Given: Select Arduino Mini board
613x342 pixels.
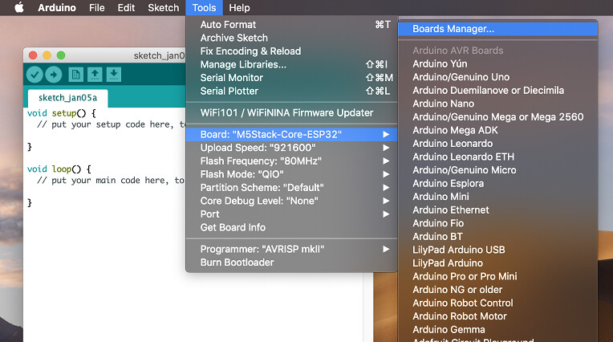Looking at the screenshot, I should [x=497, y=197].
